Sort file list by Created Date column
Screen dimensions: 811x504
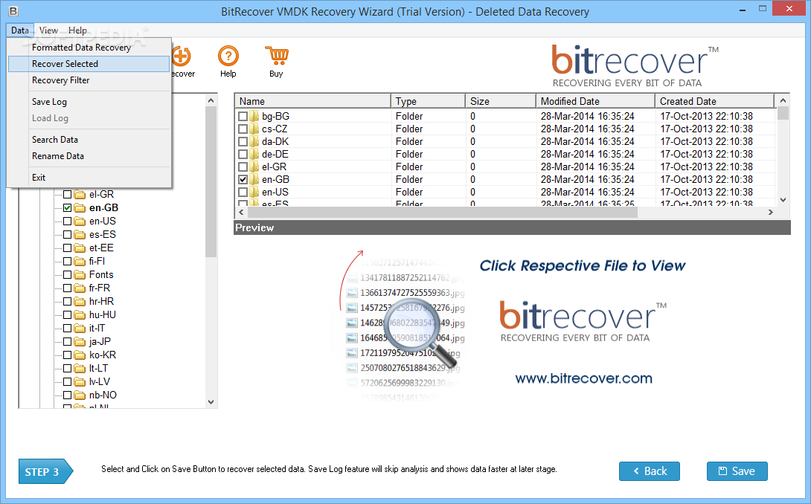pos(715,101)
